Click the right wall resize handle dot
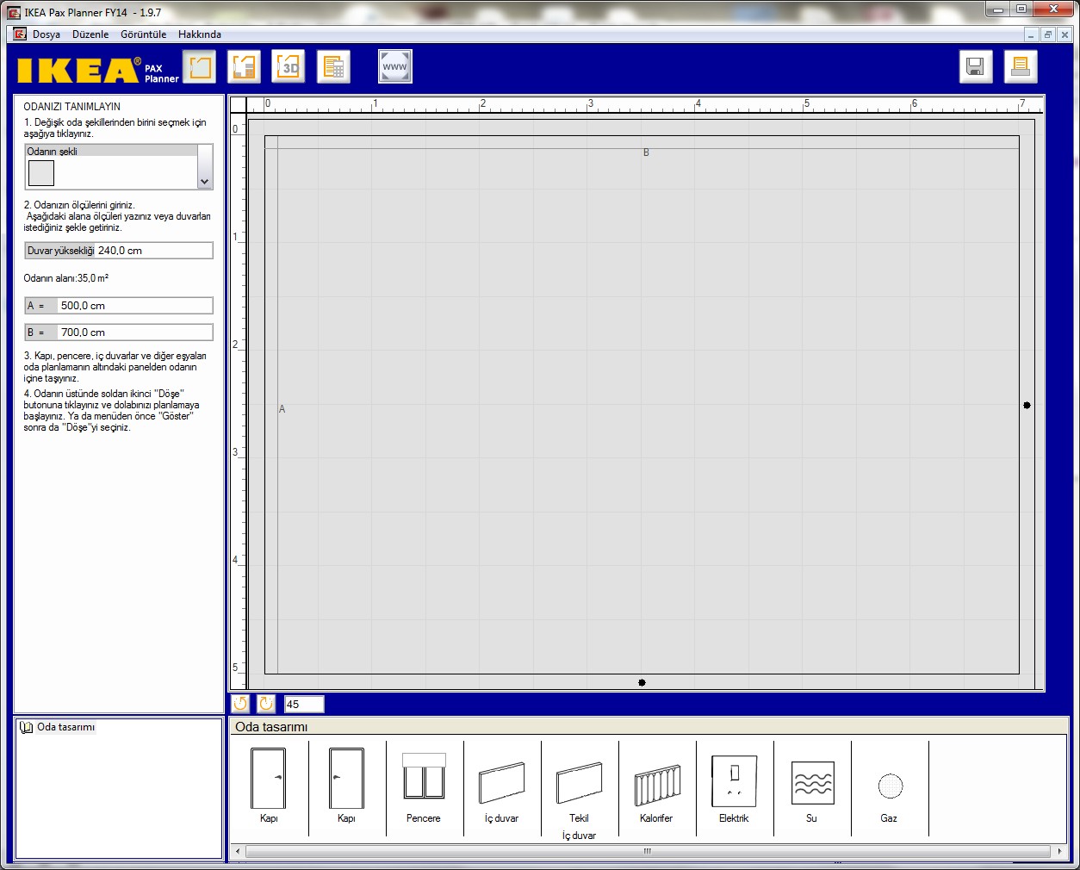This screenshot has height=870, width=1080. click(x=1027, y=405)
